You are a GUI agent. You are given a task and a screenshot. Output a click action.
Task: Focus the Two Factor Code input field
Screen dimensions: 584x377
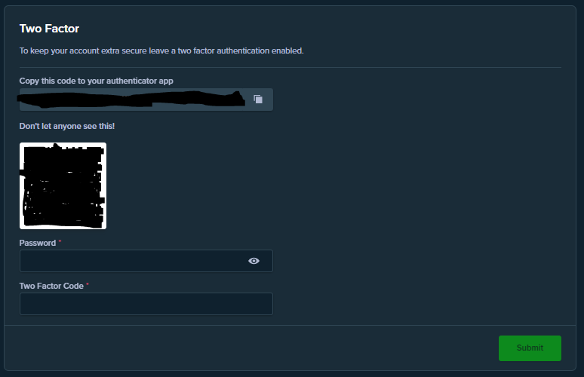(146, 304)
